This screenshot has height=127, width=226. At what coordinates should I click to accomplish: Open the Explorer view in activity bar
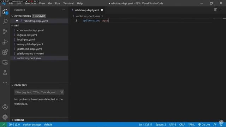(5, 12)
